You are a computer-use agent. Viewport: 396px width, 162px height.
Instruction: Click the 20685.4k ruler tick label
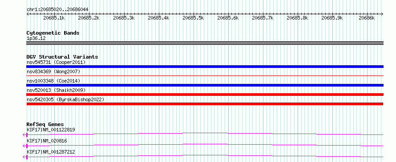[x=158, y=18]
